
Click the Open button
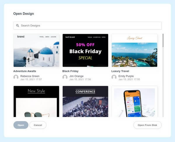tap(21, 125)
